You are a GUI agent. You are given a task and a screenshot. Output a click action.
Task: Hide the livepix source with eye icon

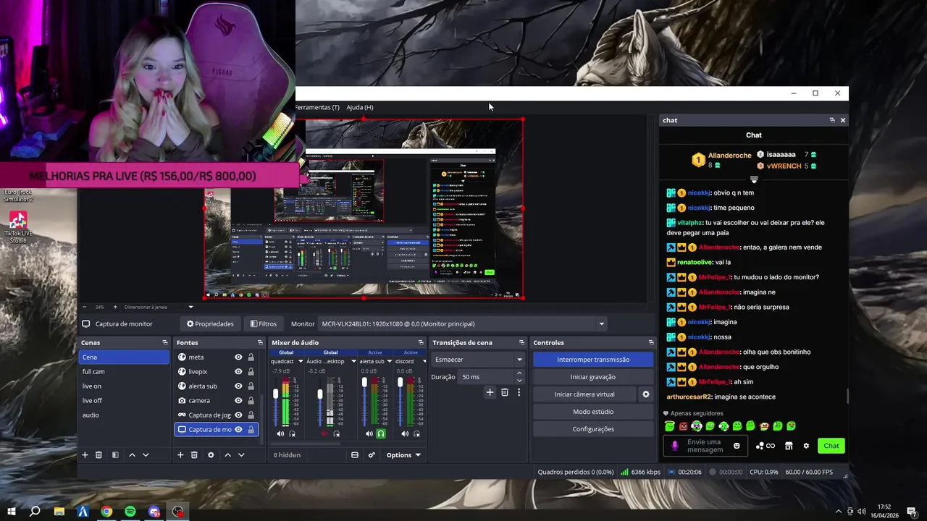pyautogui.click(x=238, y=371)
